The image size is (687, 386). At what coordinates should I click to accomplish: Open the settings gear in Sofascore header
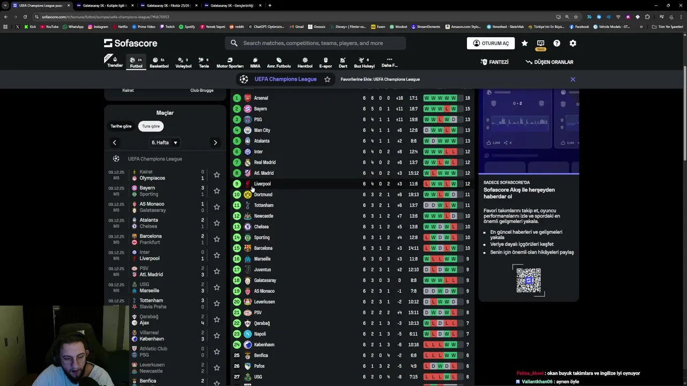573,43
